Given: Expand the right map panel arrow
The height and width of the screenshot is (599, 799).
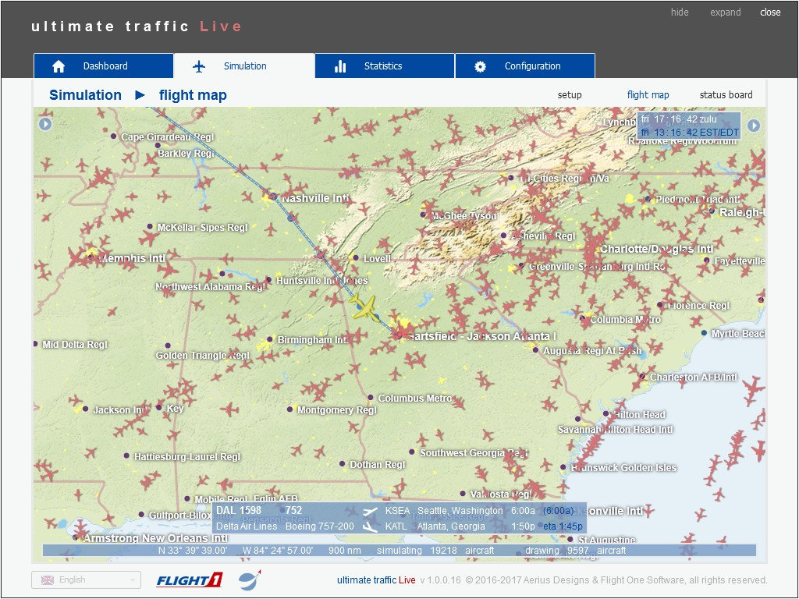Looking at the screenshot, I should [753, 126].
